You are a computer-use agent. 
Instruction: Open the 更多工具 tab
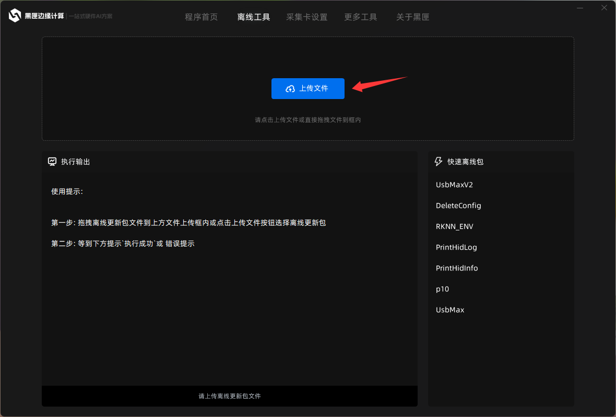click(361, 17)
